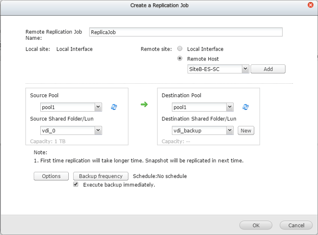Refresh the Source Pool list
Screen dimensions: 318x235
click(x=114, y=107)
